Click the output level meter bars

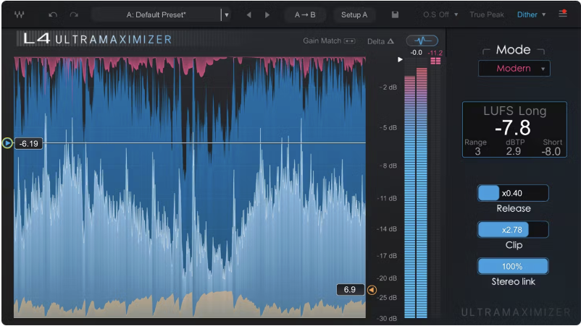click(x=416, y=192)
